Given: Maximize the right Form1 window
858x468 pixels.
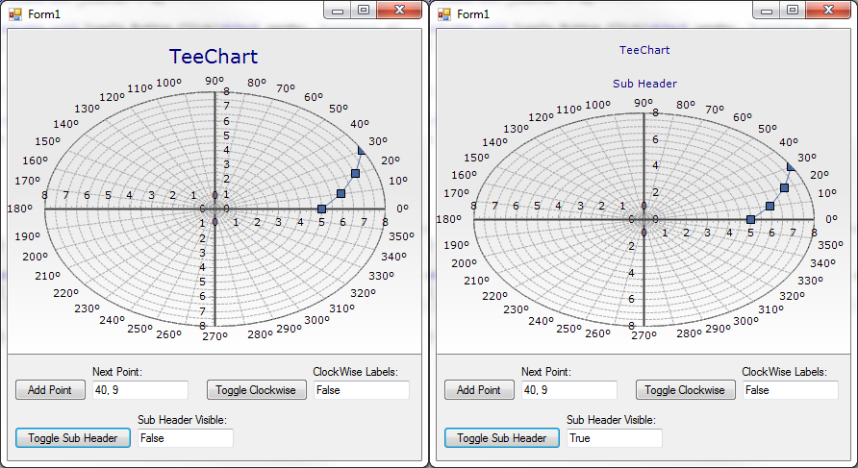Looking at the screenshot, I should pyautogui.click(x=793, y=10).
